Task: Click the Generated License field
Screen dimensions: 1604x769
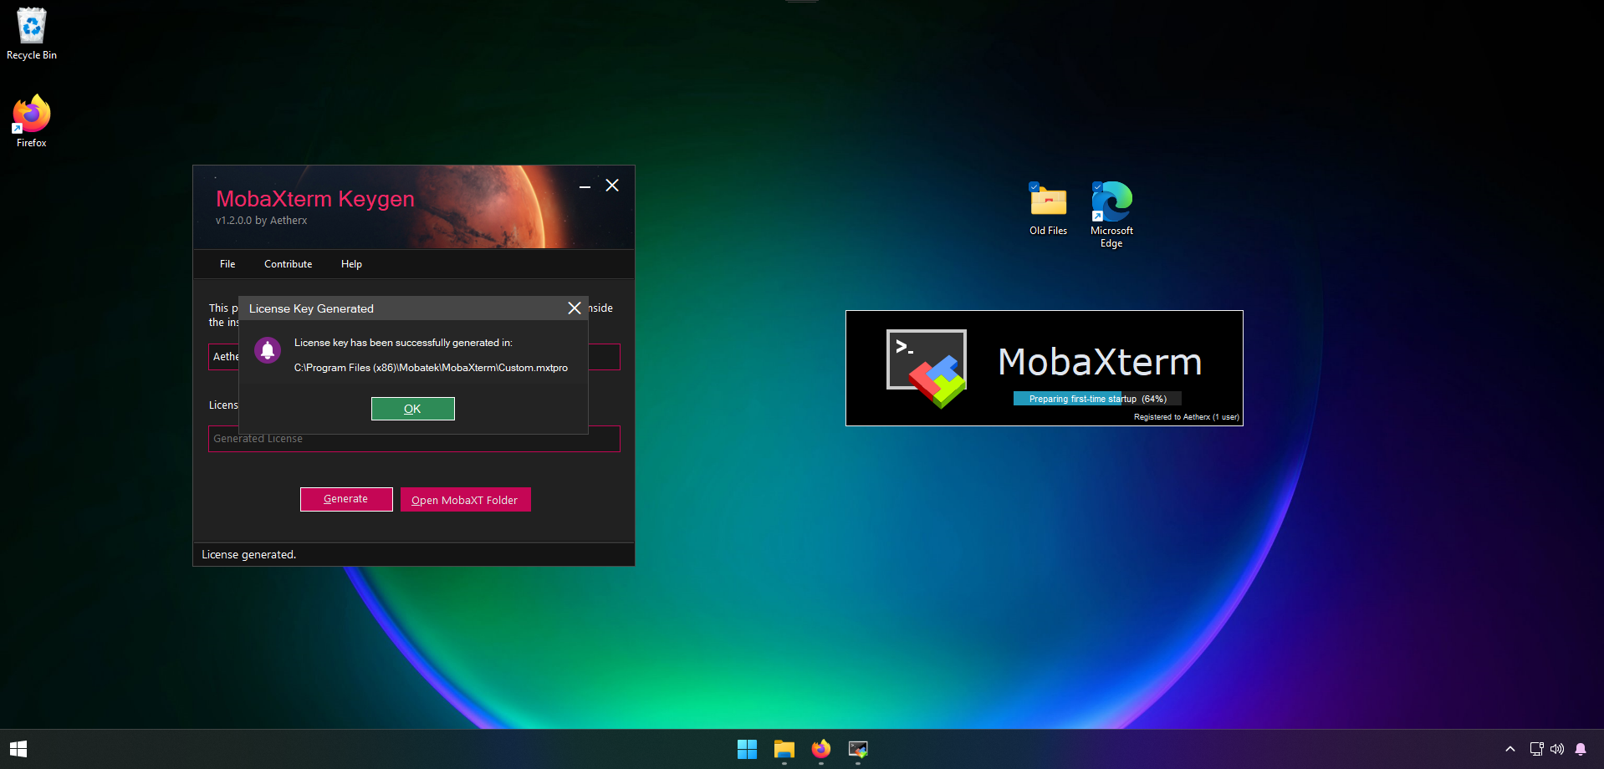Action: click(414, 439)
